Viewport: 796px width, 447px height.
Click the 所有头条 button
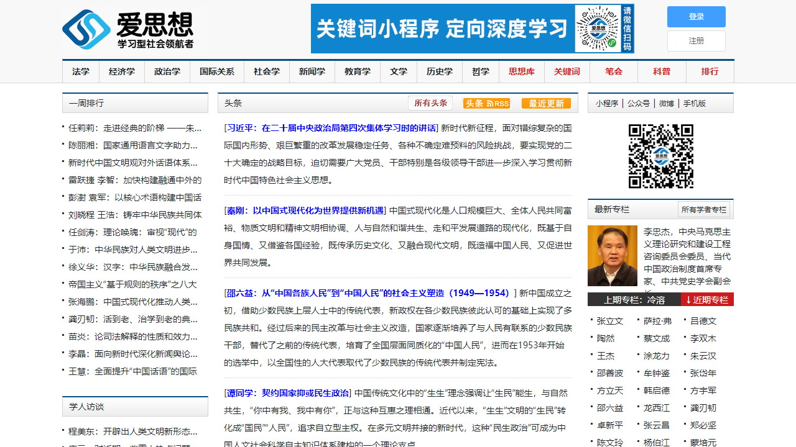430,103
